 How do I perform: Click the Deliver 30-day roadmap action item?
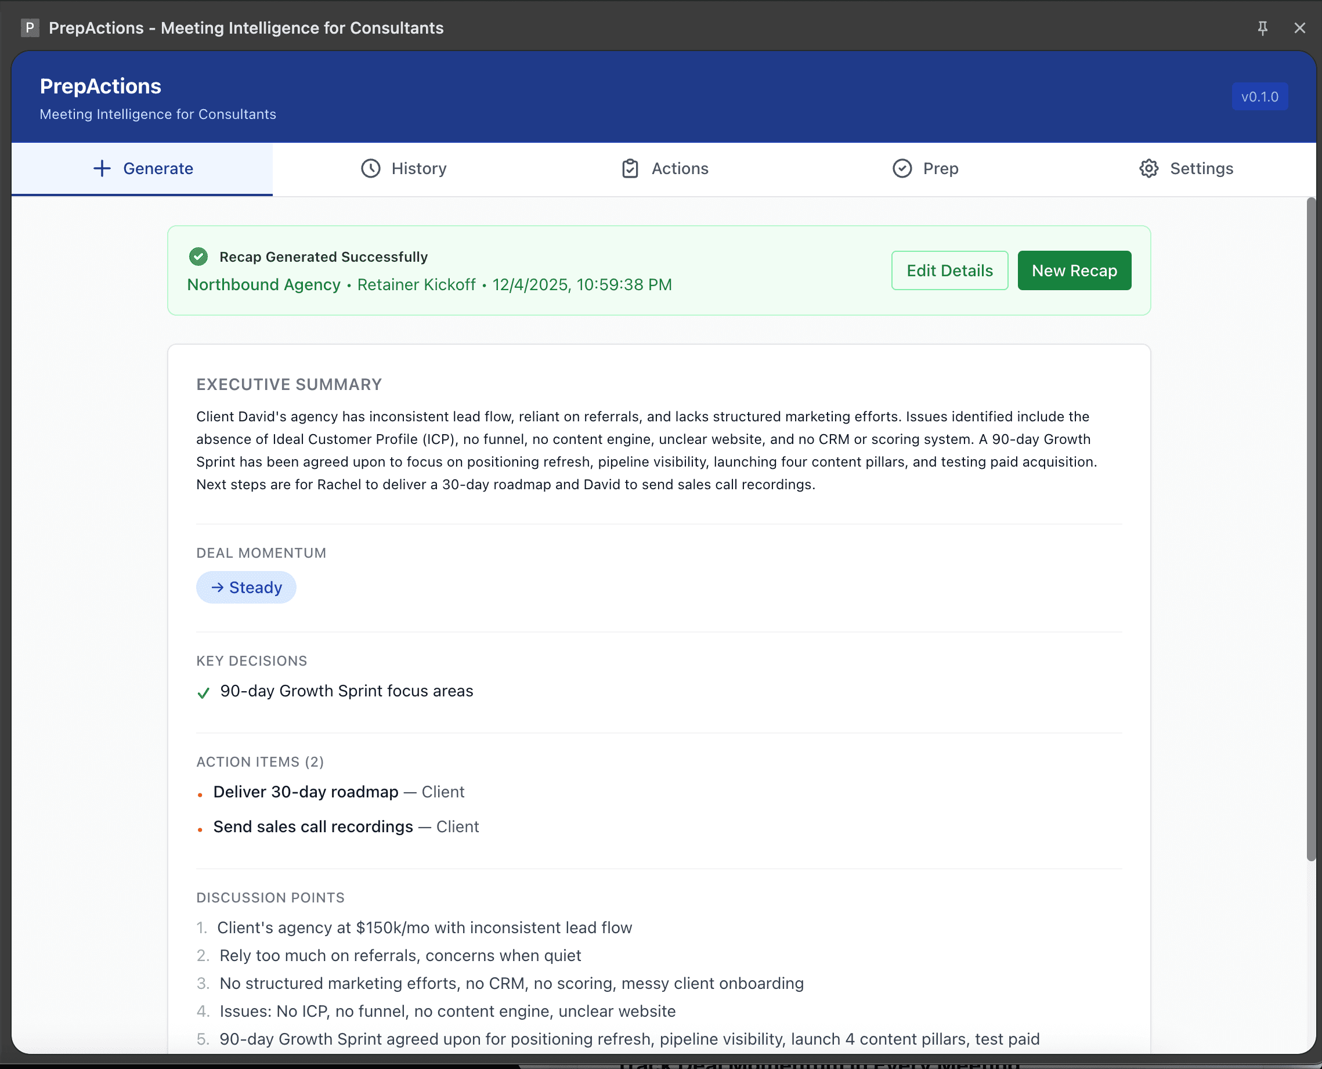[x=306, y=791]
